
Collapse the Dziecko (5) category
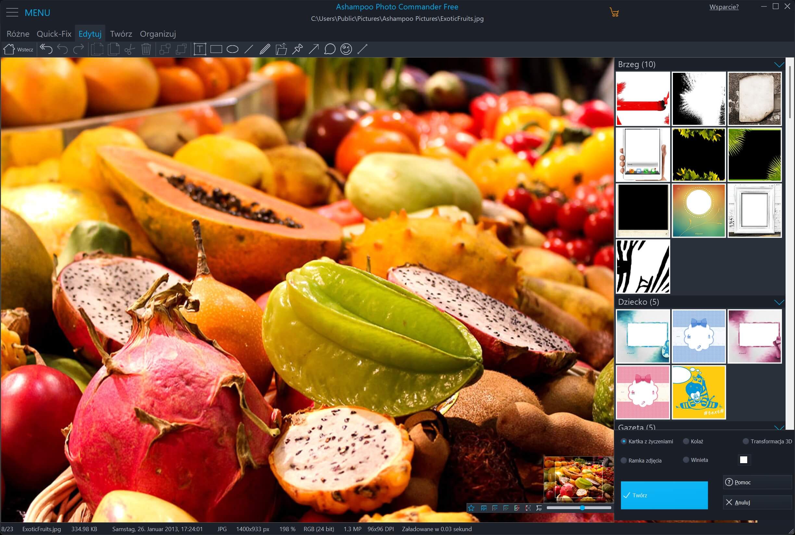pos(779,302)
